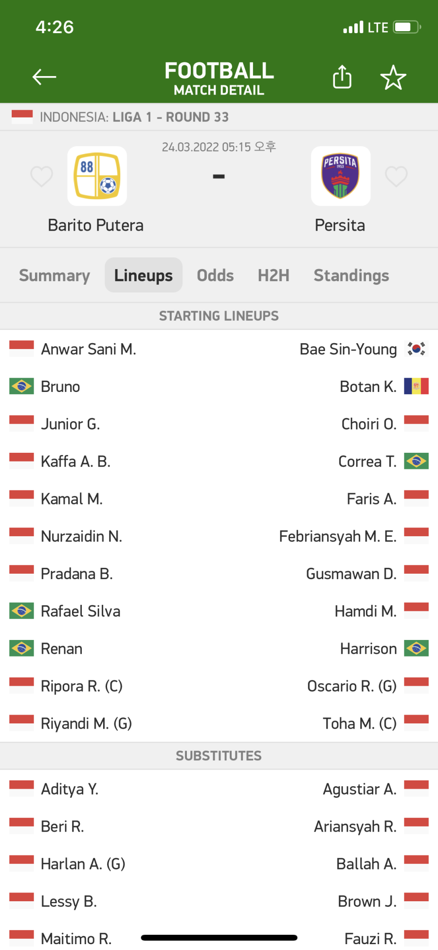Screen dimensions: 438x950
Task: Switch to the Summary tab
Action: pyautogui.click(x=55, y=275)
